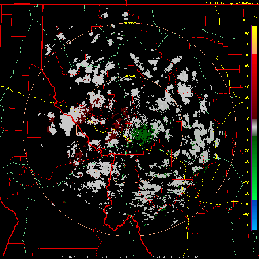259x259 pixels.
Task: Click the -80 knot scale value
Action: coord(246,215)
